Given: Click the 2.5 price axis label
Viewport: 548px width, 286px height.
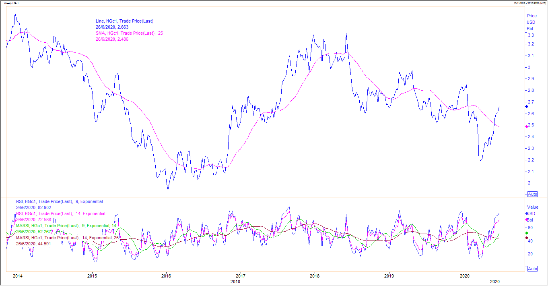Looking at the screenshot, I should 531,125.
